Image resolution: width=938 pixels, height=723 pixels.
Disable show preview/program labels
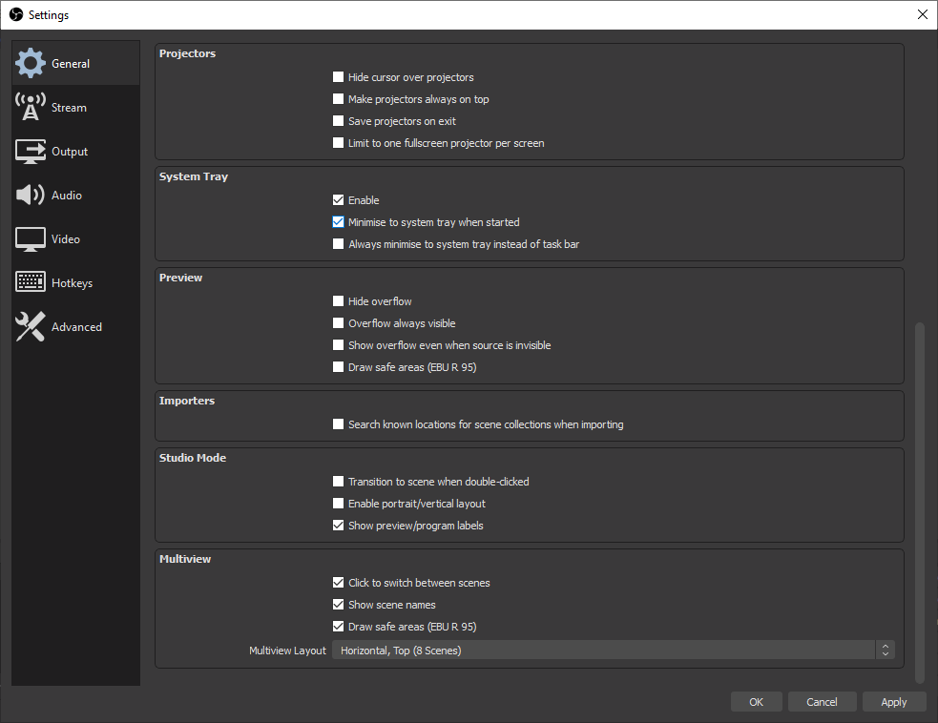click(338, 526)
